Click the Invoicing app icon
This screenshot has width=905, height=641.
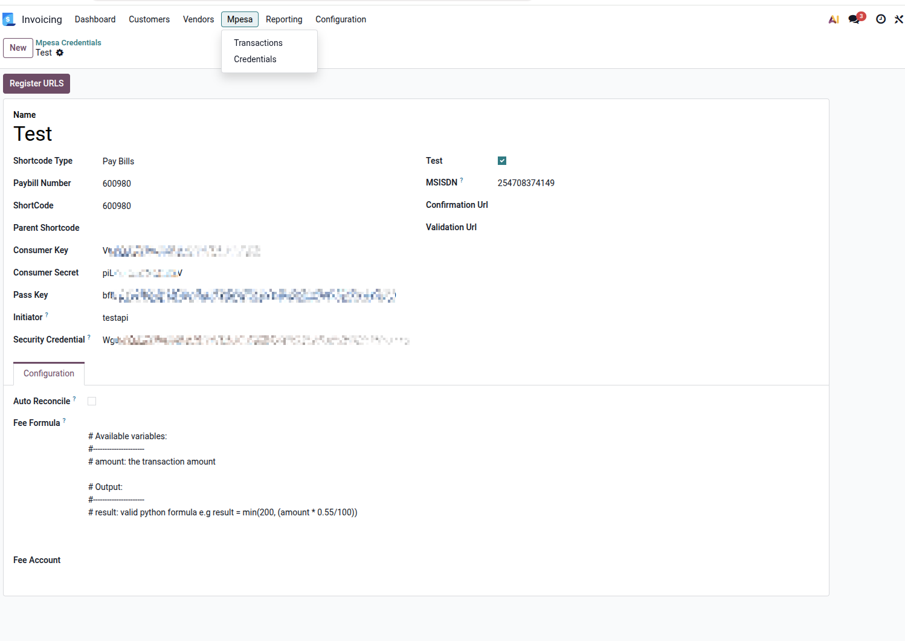tap(8, 19)
